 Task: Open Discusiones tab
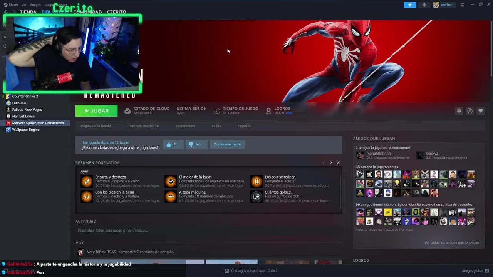pyautogui.click(x=185, y=126)
